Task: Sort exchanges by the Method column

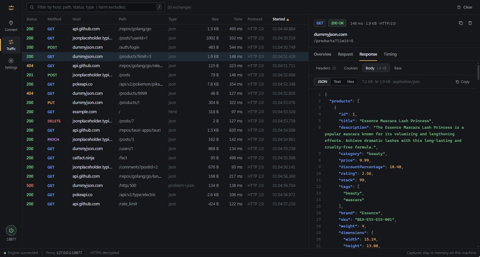Action: 54,19
